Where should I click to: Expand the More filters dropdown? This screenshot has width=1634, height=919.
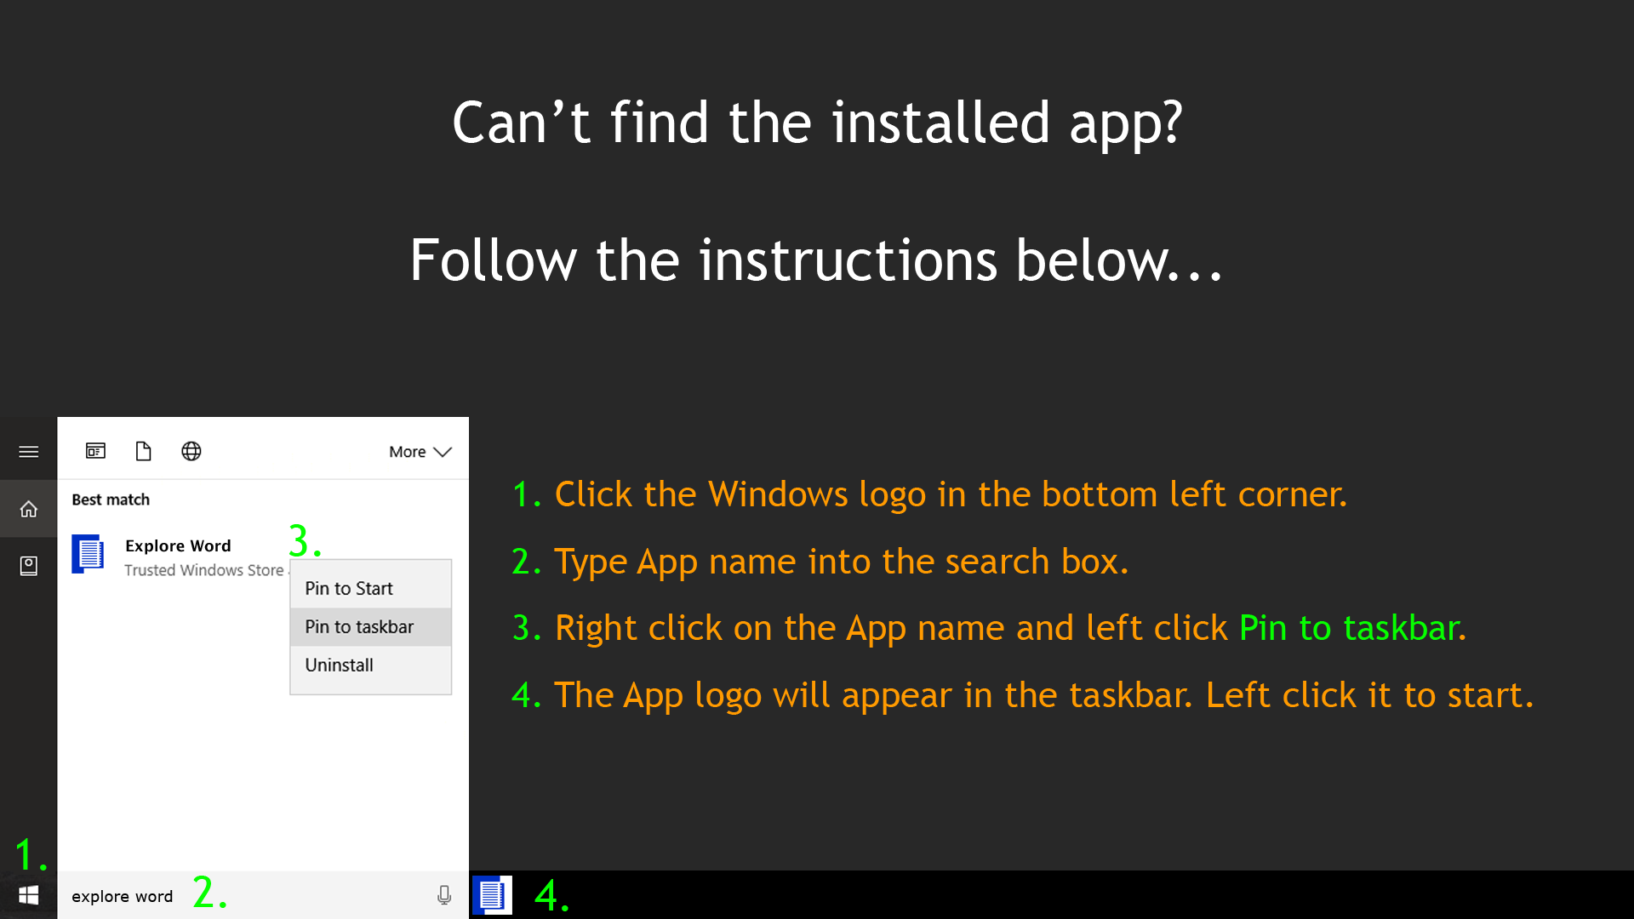click(x=420, y=452)
